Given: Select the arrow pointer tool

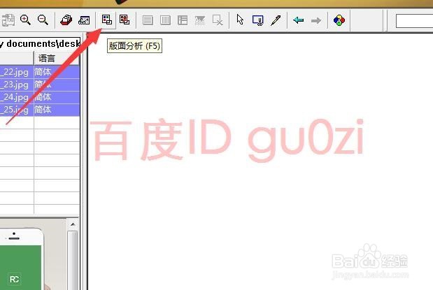Looking at the screenshot, I should [x=240, y=20].
